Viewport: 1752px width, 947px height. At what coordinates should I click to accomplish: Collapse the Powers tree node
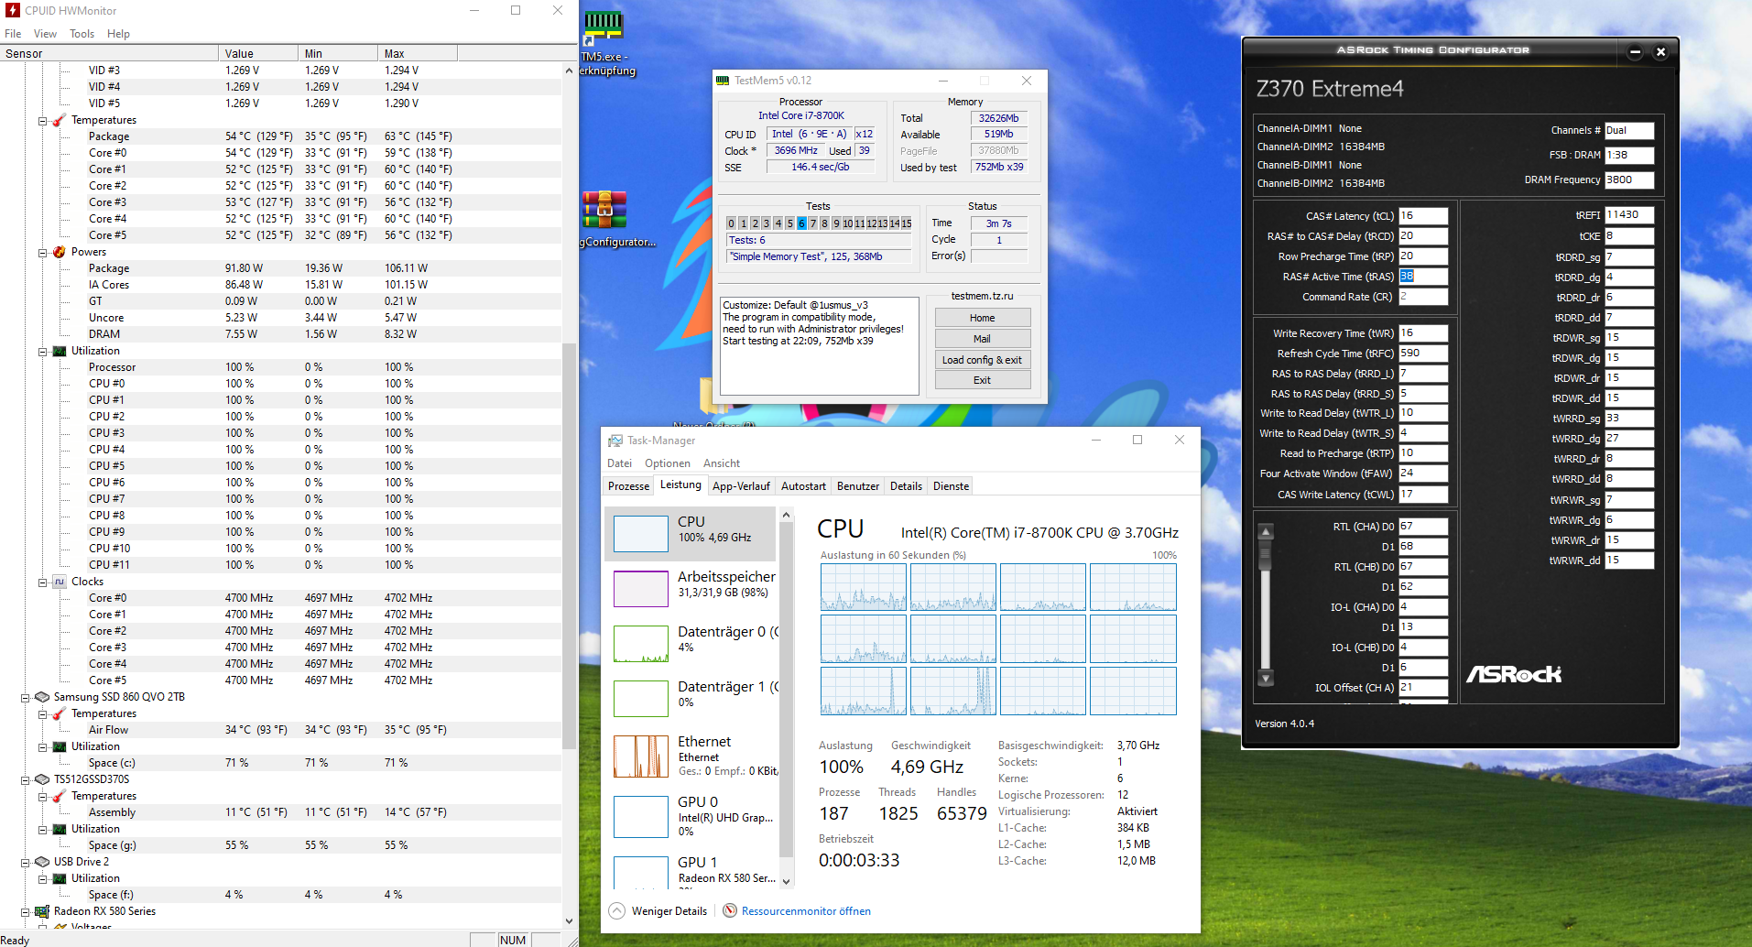(42, 253)
